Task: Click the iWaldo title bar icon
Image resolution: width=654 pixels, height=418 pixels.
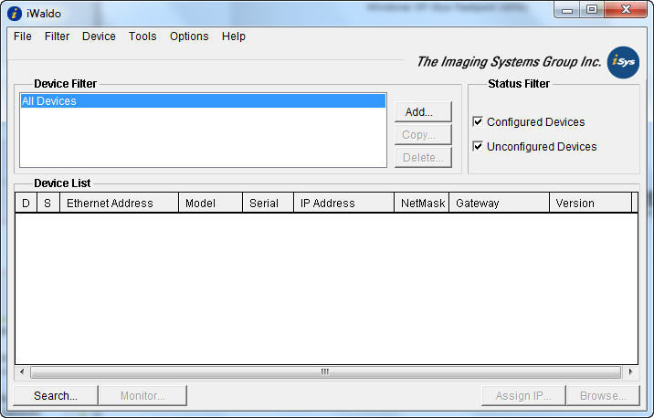Action: (15, 14)
